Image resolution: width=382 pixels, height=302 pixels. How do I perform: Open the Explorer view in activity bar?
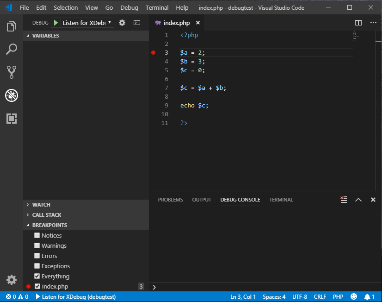click(12, 26)
